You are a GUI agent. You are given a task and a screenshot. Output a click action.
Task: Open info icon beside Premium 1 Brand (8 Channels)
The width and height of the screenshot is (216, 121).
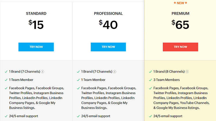click(x=187, y=72)
